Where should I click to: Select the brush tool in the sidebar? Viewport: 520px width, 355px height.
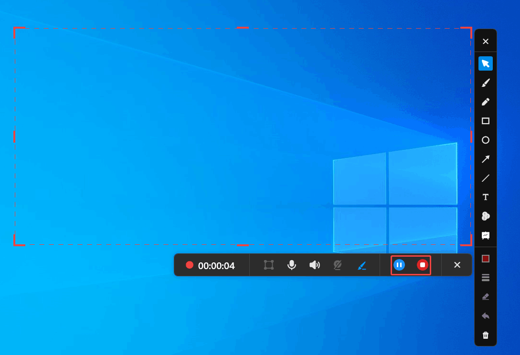click(486, 83)
